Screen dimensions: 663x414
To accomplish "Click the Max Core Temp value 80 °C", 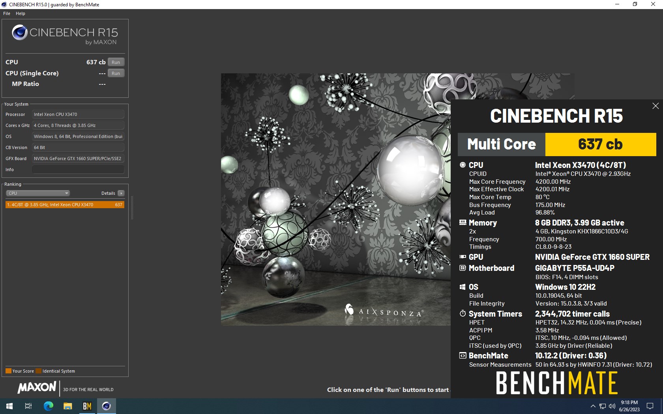I will (x=542, y=197).
